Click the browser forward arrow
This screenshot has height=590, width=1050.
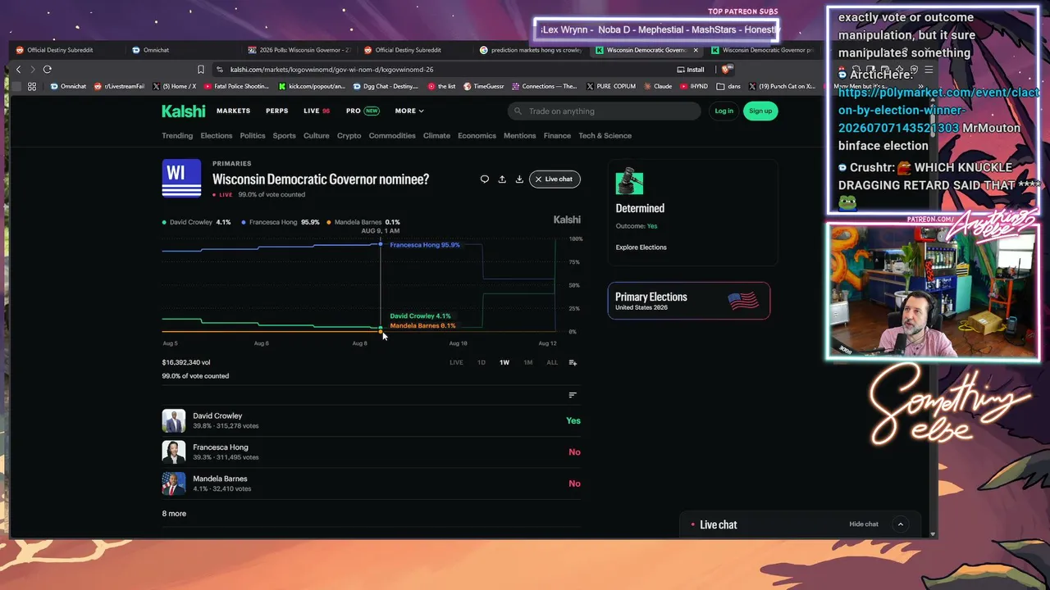[x=33, y=70]
